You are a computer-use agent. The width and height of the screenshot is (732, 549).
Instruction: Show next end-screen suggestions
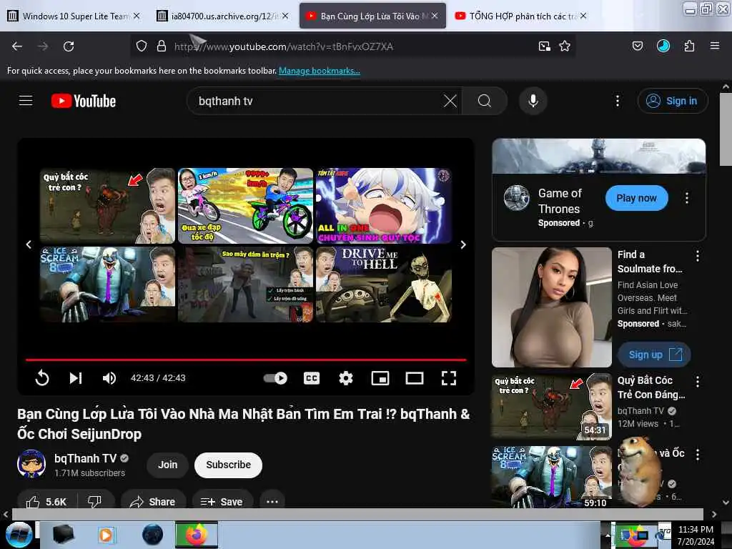[x=463, y=244]
